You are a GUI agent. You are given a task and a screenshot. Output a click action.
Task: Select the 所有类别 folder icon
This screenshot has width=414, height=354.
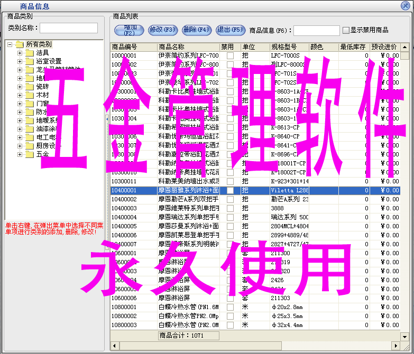click(20, 44)
